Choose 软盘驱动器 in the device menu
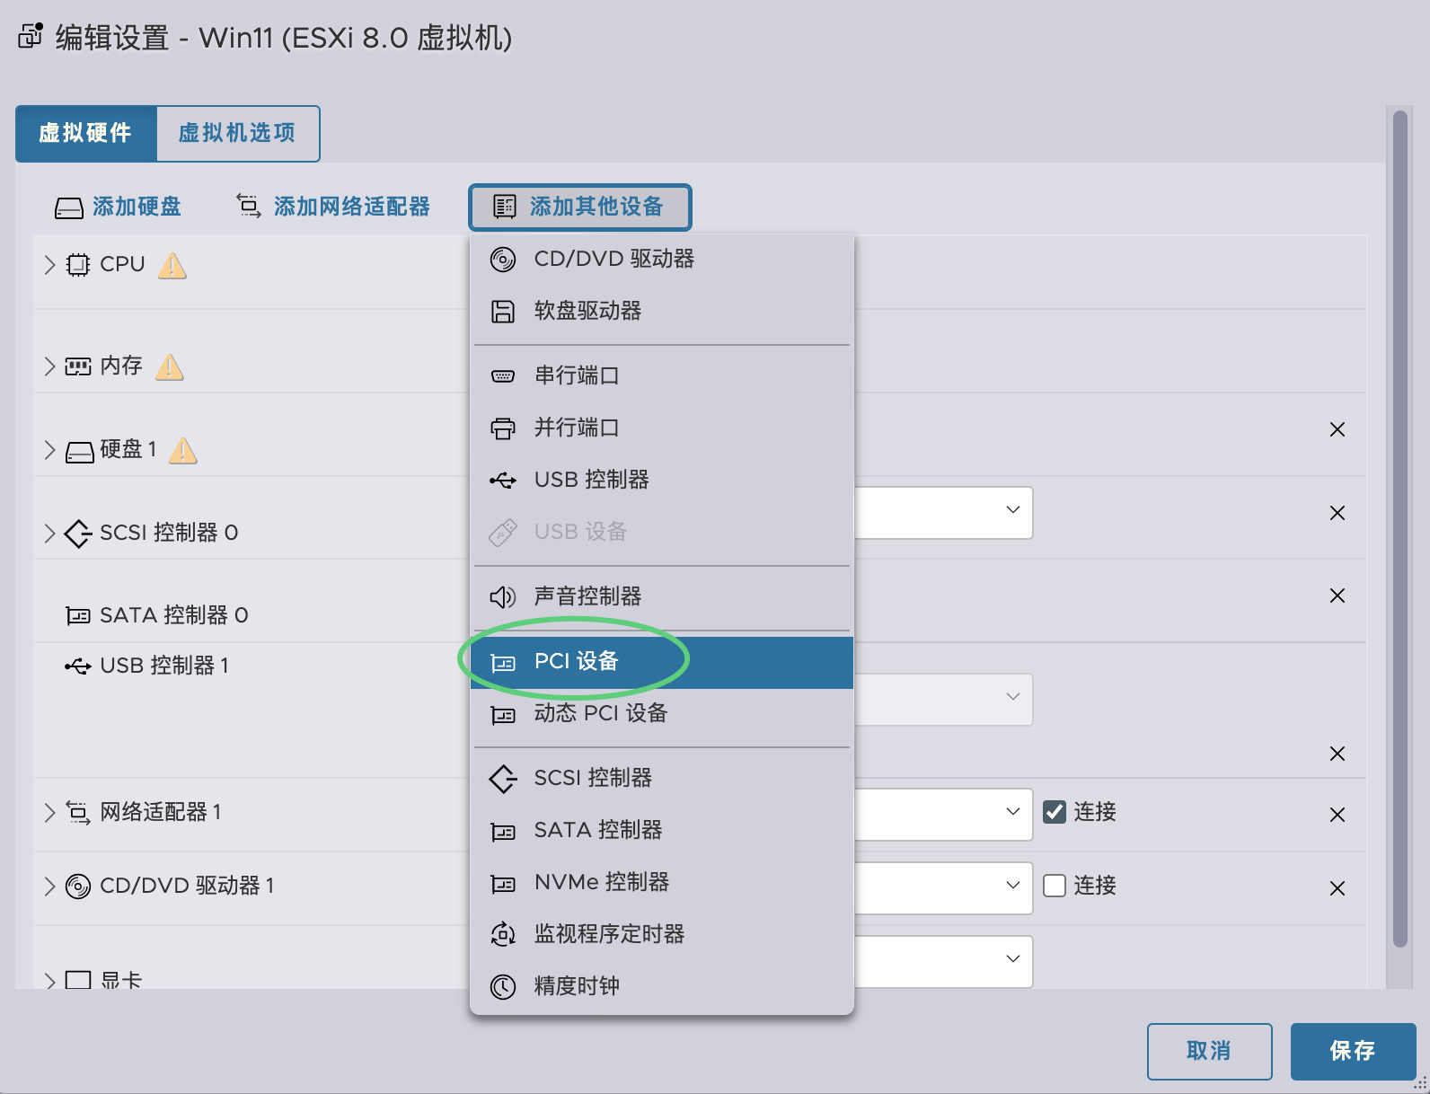This screenshot has height=1094, width=1430. 587,311
